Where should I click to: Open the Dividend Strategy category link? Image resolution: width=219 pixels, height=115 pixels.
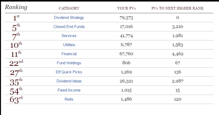[x=69, y=18]
